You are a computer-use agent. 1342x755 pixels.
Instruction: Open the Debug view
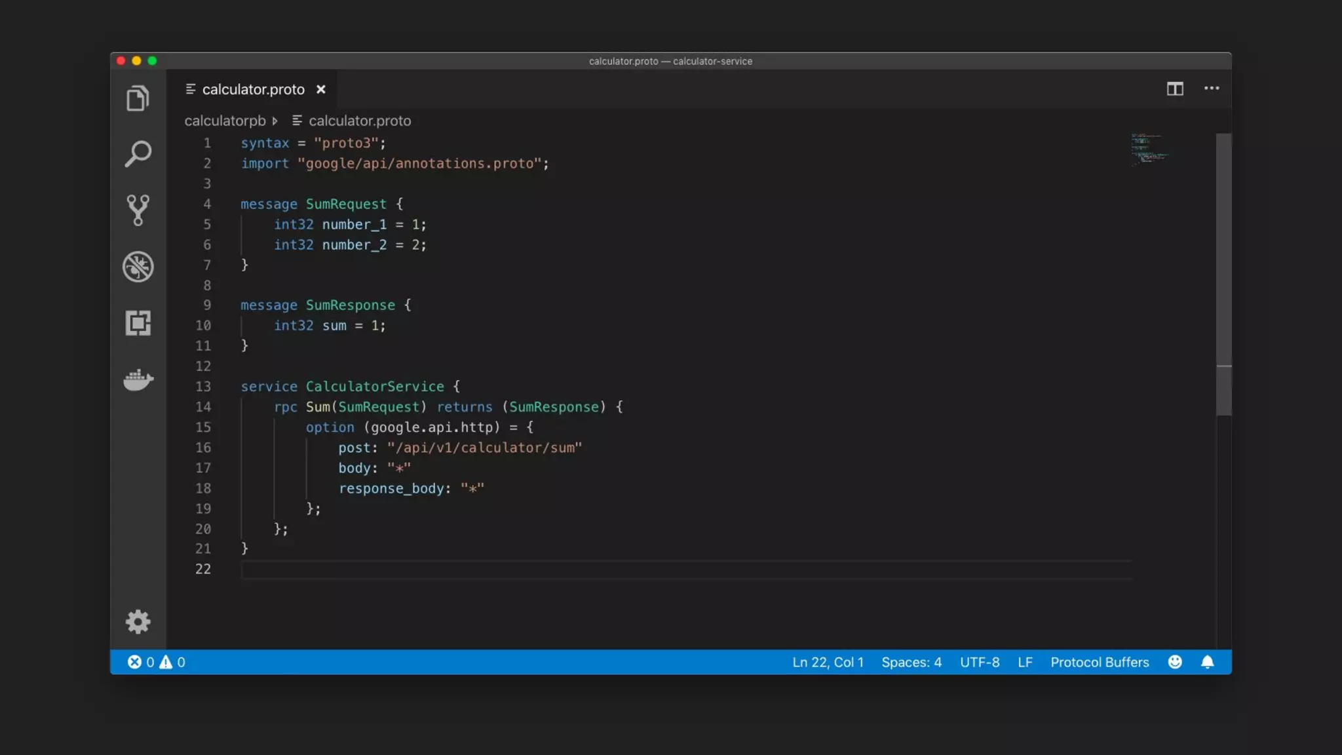point(138,267)
